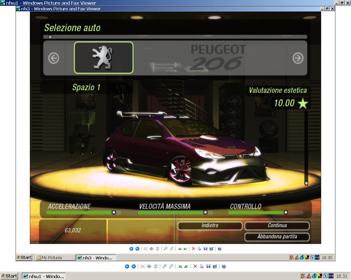351x280 pixels.
Task: Start slide show from nfsu1 viewer toolbar
Action: (x=156, y=266)
